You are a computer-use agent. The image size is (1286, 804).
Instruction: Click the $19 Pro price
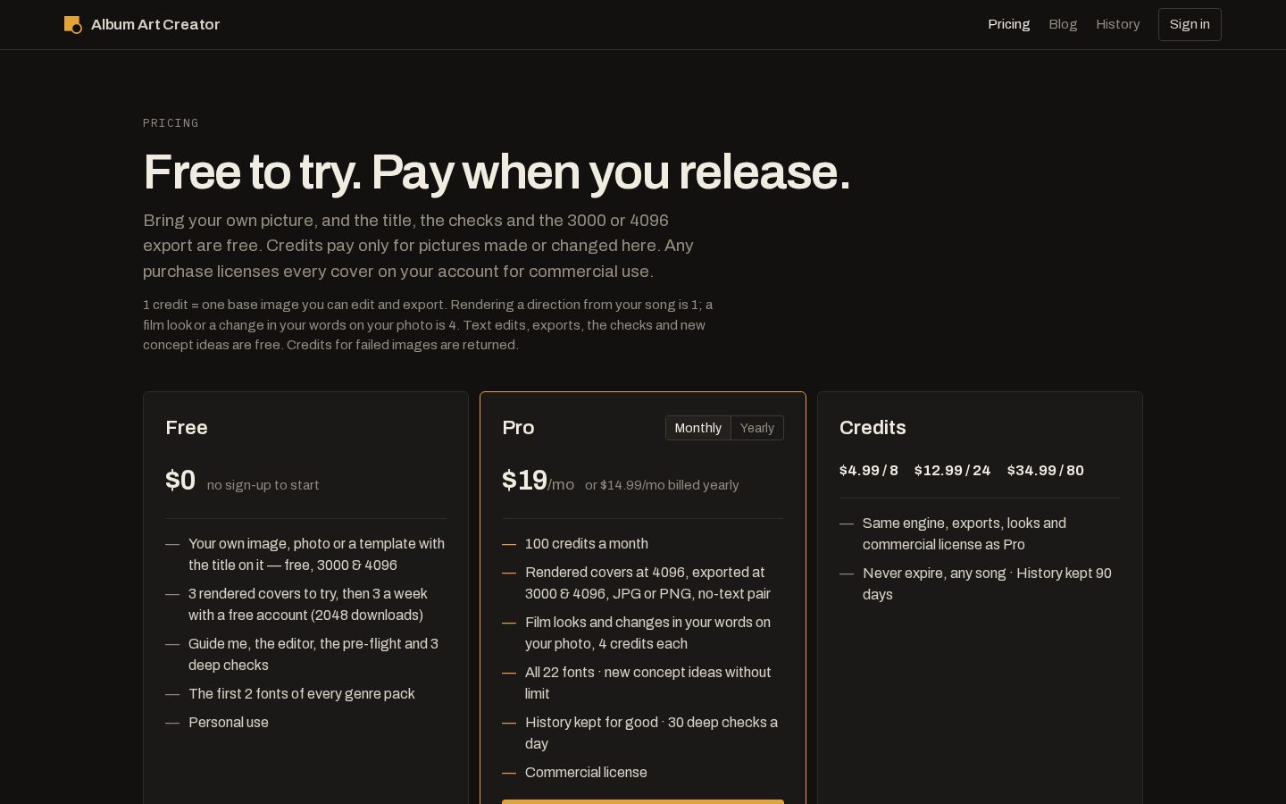tap(525, 481)
